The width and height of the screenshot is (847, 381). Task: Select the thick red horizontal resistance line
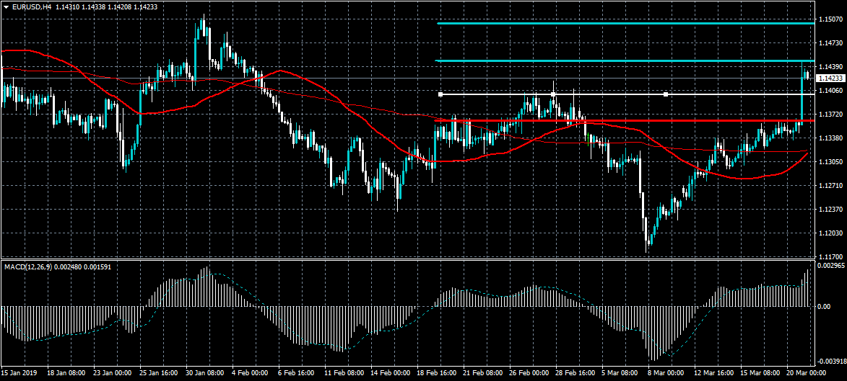tap(625, 120)
